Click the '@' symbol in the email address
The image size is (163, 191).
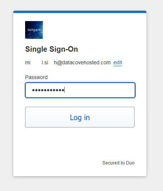59,63
